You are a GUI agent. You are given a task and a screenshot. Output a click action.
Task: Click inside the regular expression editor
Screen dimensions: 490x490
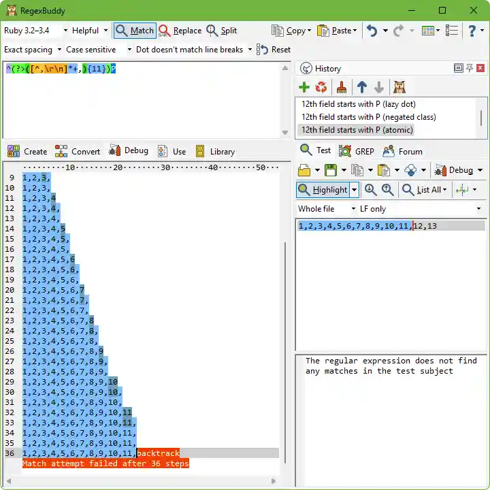tap(142, 100)
